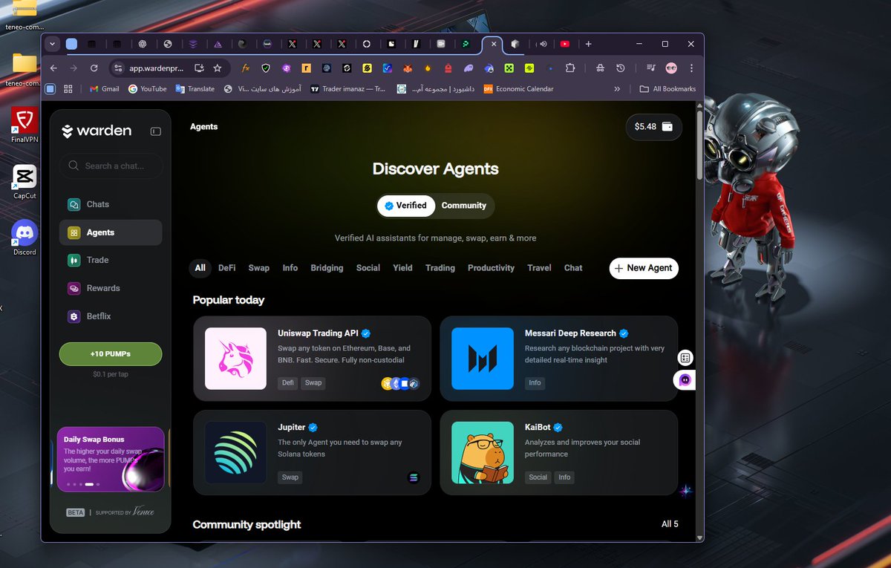Viewport: 891px width, 568px height.
Task: Filter agents by DeFi
Action: point(226,268)
